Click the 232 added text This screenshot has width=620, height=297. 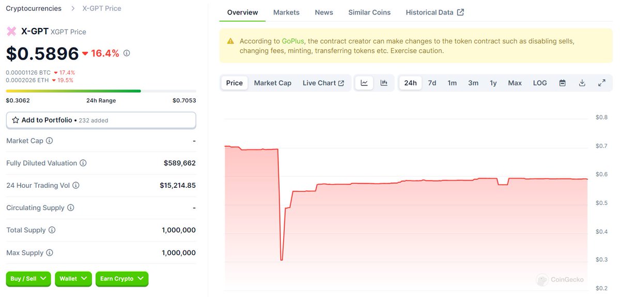coord(94,121)
